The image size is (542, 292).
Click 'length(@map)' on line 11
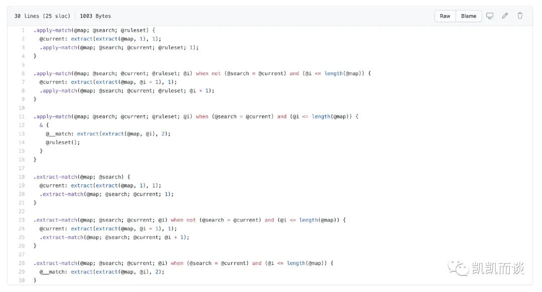pos(330,117)
